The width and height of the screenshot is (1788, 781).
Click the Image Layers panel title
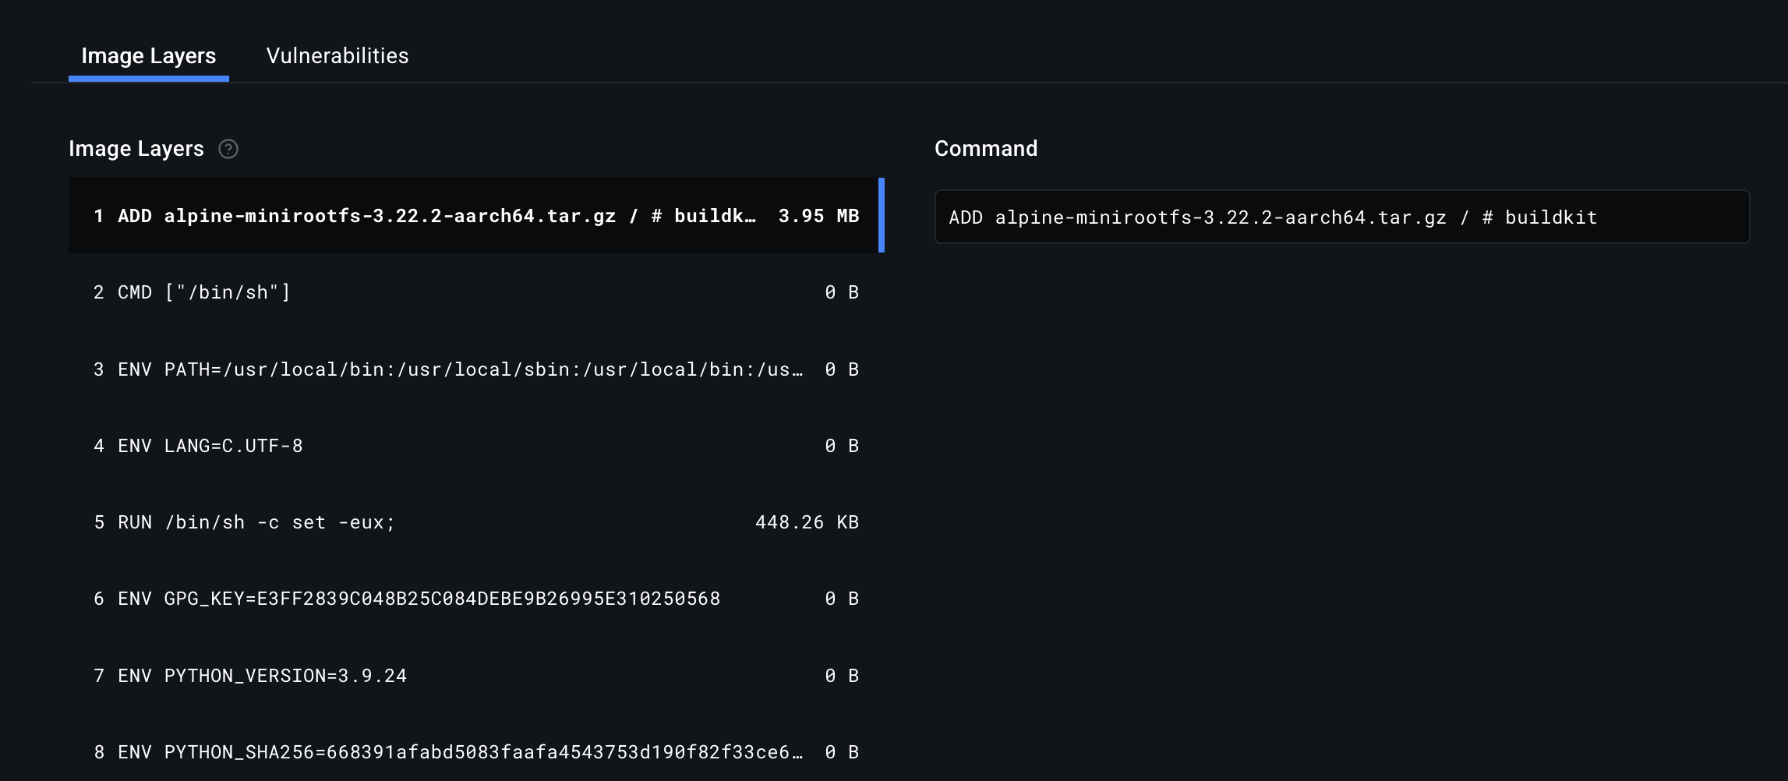click(x=137, y=148)
